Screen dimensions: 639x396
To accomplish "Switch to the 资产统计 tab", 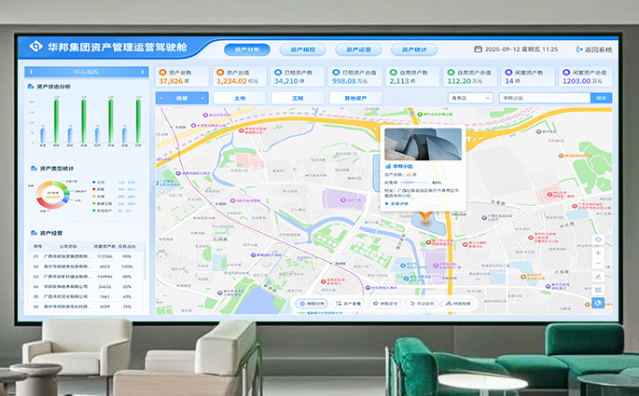I will 413,49.
